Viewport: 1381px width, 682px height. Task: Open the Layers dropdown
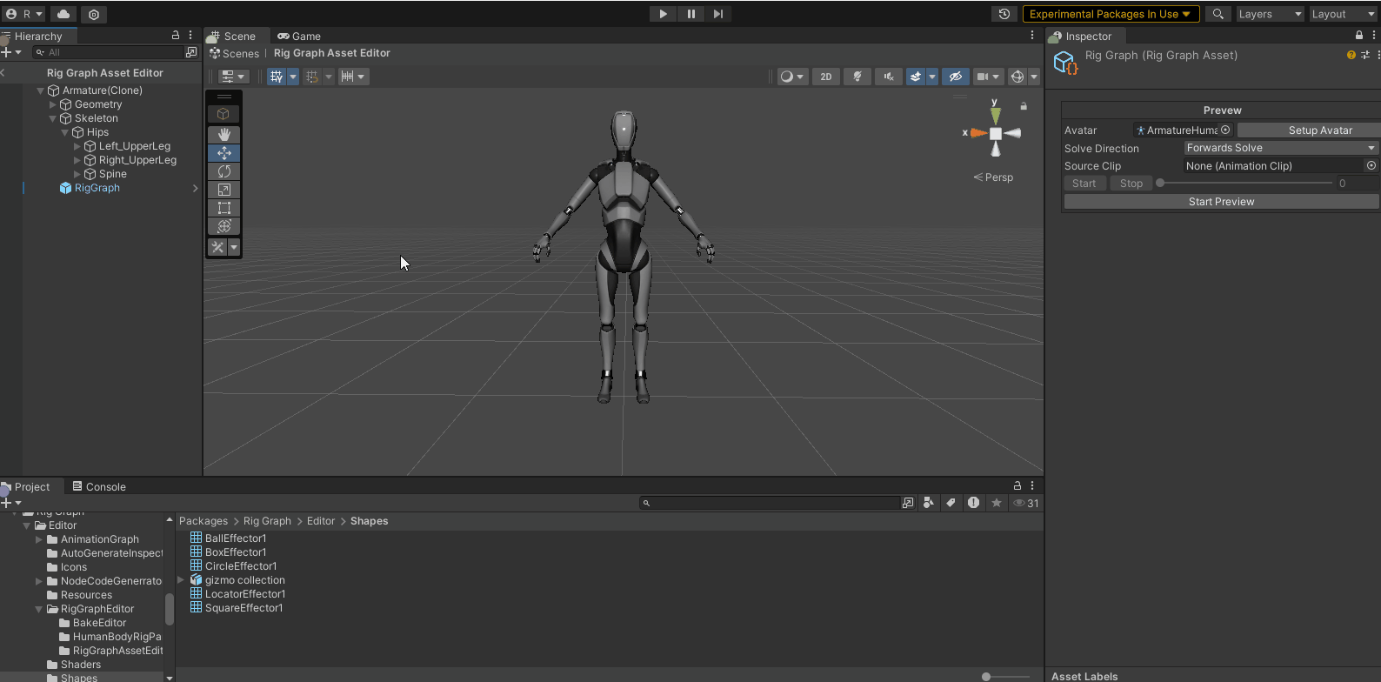(1270, 14)
